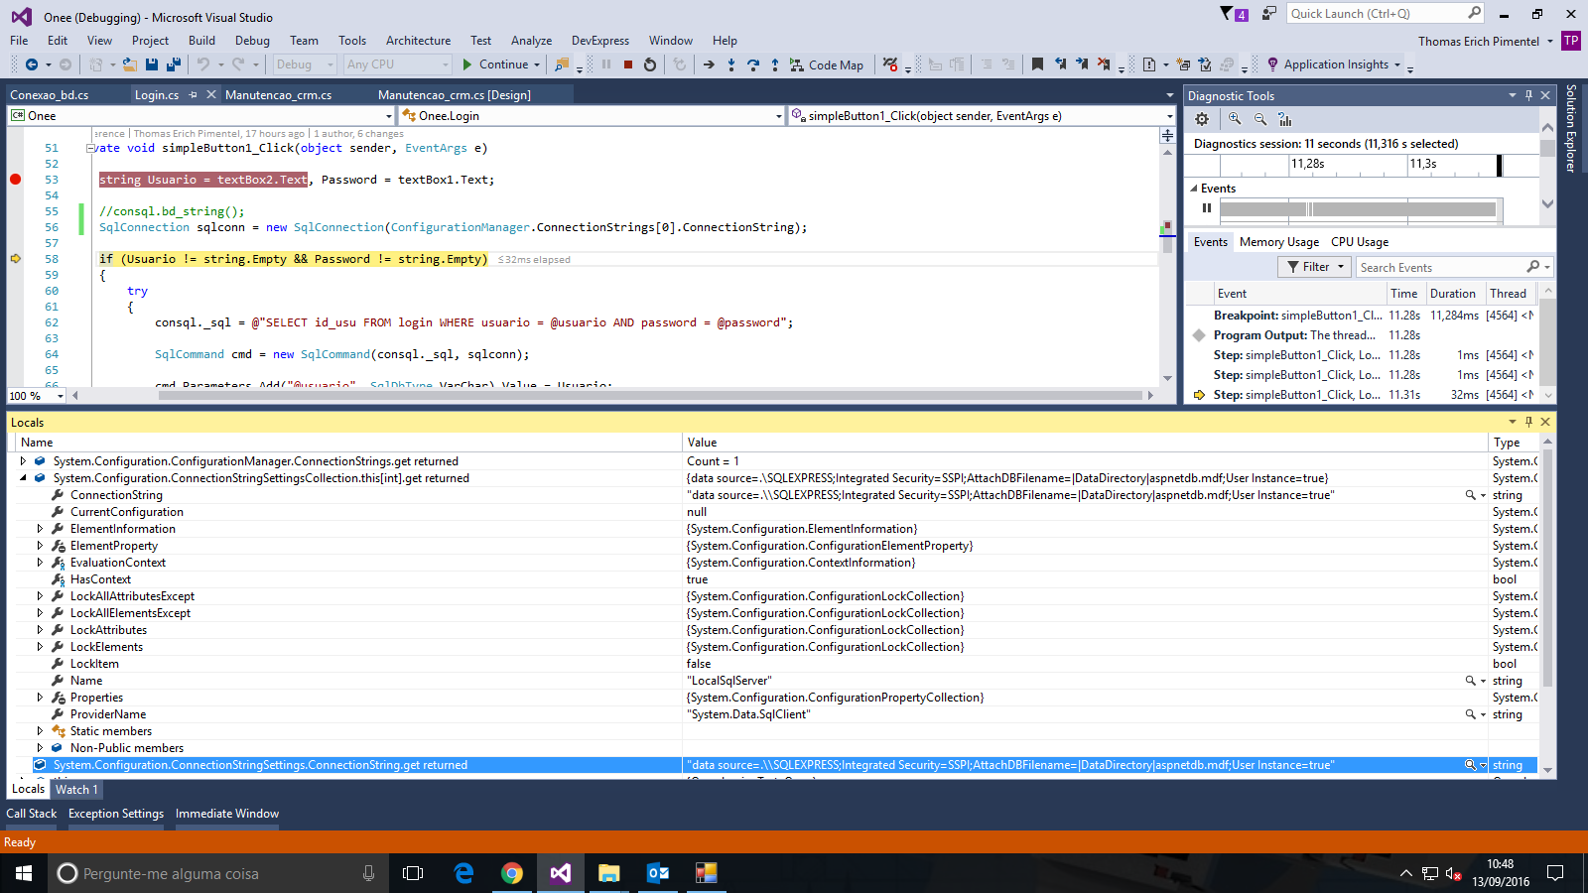Restart debugging with circular arrow icon
Image resolution: width=1588 pixels, height=893 pixels.
pyautogui.click(x=650, y=64)
